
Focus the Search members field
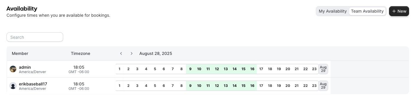pyautogui.click(x=35, y=37)
